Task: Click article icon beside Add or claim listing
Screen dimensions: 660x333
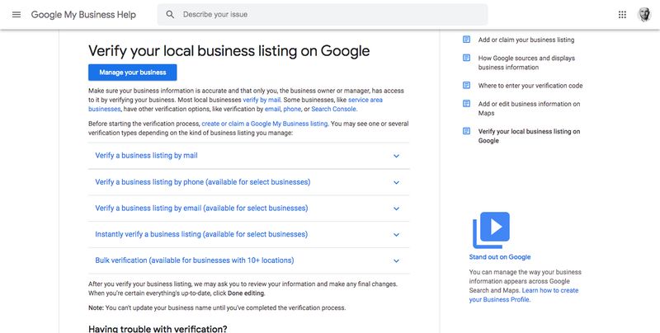Action: click(x=466, y=40)
